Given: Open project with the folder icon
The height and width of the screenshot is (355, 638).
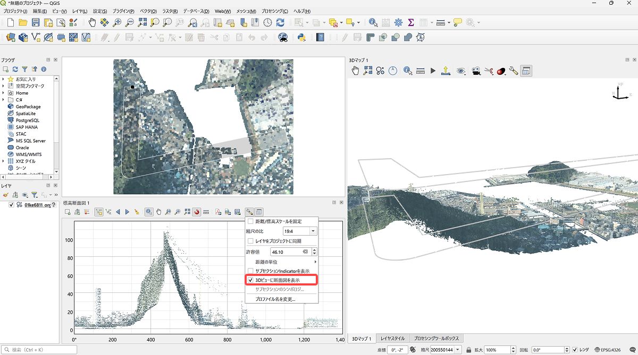Looking at the screenshot, I should click(x=23, y=22).
